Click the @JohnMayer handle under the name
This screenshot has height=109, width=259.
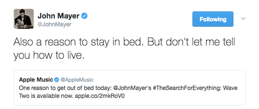pyautogui.click(x=55, y=25)
